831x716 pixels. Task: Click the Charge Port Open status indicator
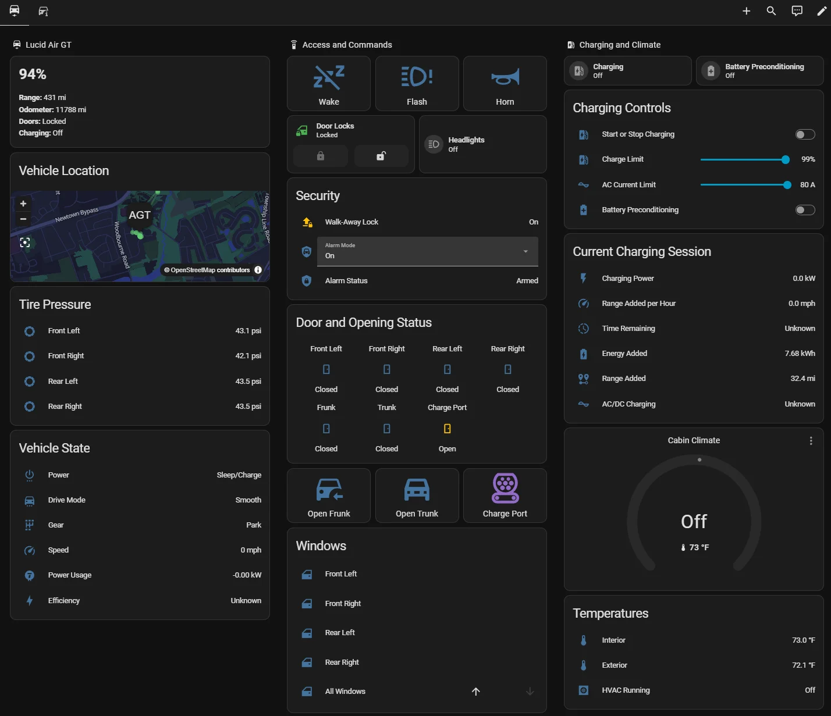[x=447, y=429]
